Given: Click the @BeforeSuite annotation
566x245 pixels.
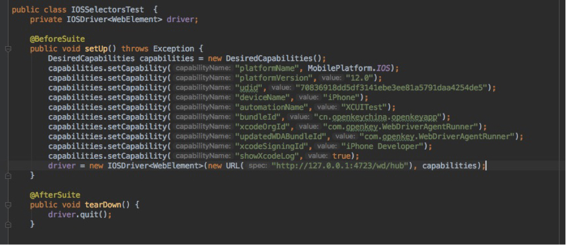Looking at the screenshot, I should pos(58,39).
